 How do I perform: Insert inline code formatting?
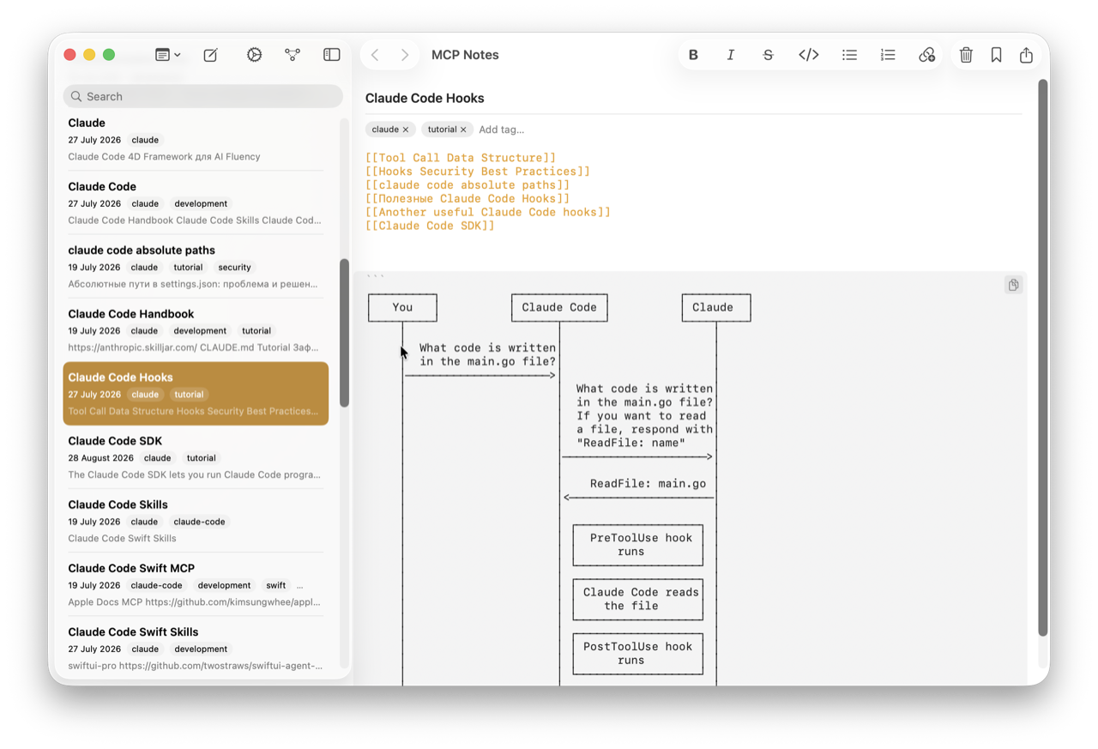(809, 55)
